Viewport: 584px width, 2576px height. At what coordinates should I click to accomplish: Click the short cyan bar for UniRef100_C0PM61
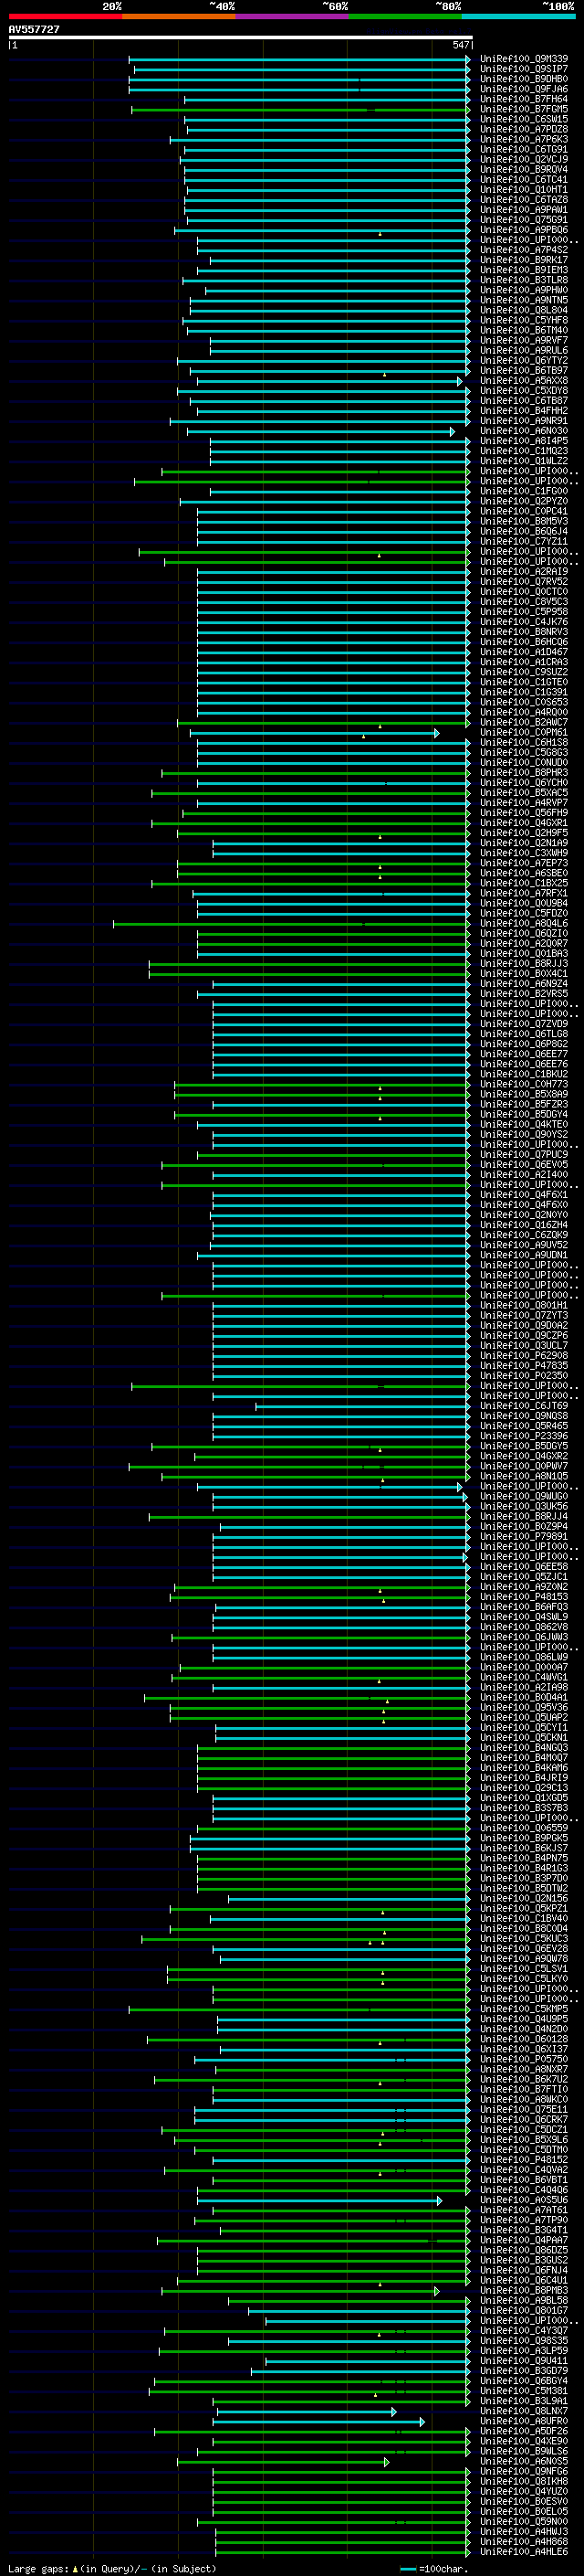(x=315, y=733)
